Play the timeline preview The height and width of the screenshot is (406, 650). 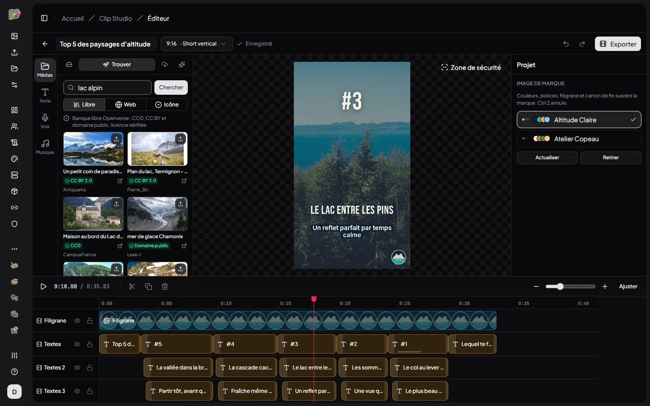click(43, 286)
